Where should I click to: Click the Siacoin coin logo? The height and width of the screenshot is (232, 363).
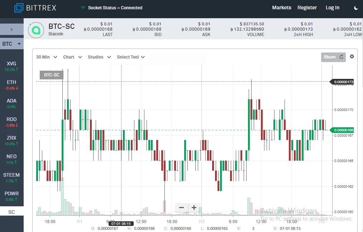36,30
